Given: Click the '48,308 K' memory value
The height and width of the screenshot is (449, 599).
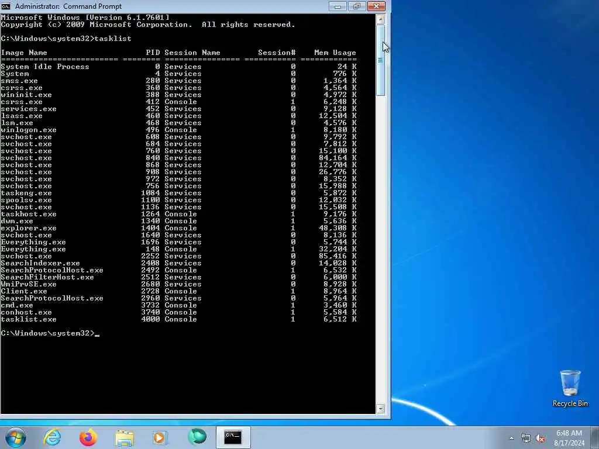Looking at the screenshot, I should pyautogui.click(x=338, y=228).
